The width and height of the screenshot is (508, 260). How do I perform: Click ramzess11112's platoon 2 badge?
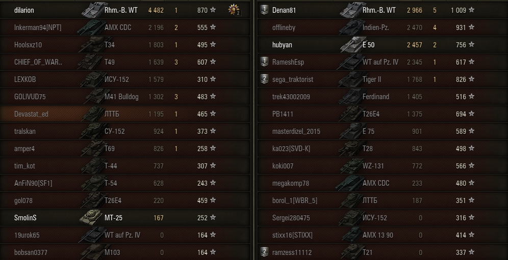(x=264, y=252)
